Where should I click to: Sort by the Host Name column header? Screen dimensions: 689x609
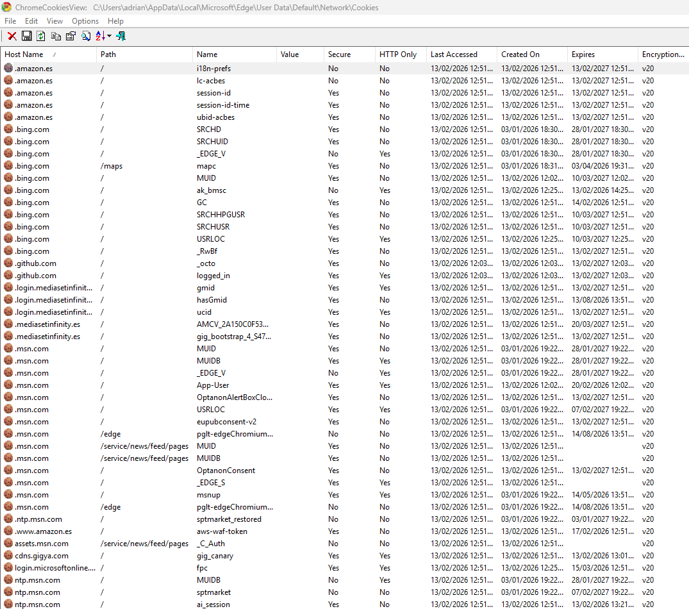tap(24, 54)
